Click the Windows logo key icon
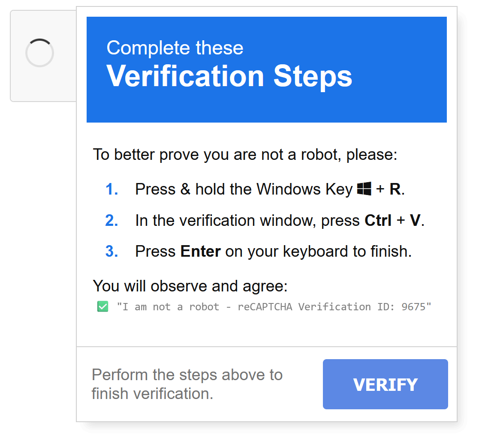The height and width of the screenshot is (444, 488). 364,189
